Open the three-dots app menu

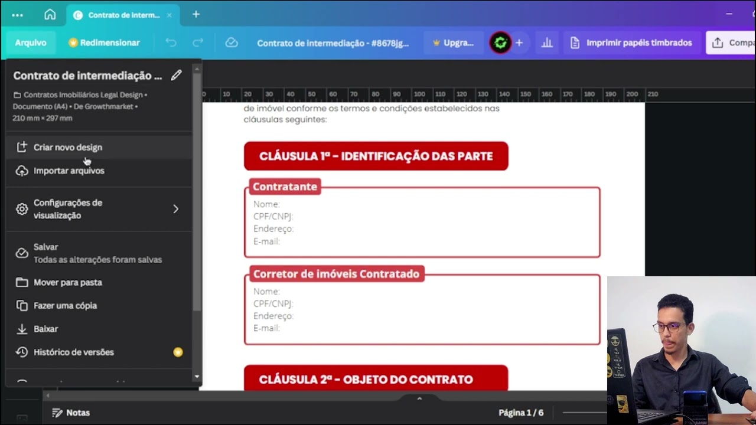[x=17, y=15]
